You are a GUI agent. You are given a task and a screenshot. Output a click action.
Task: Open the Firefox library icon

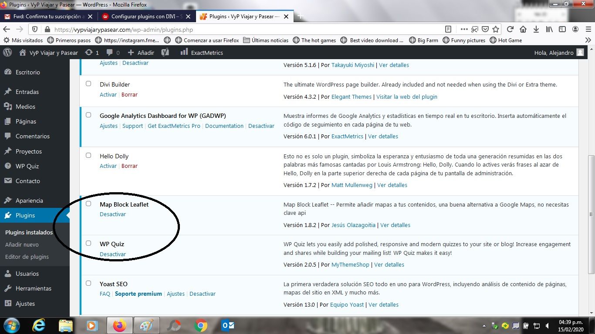pos(549,29)
